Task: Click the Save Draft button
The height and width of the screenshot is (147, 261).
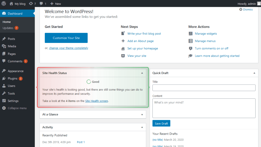Action: pyautogui.click(x=161, y=123)
